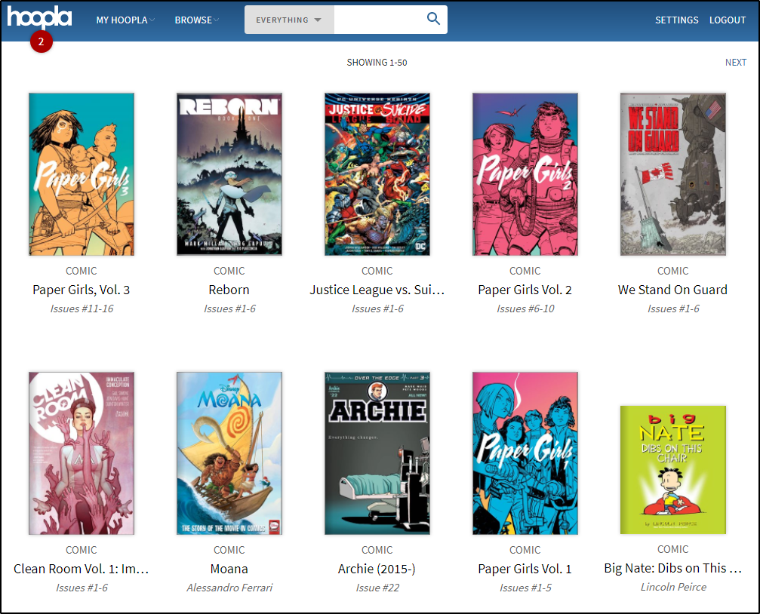Open We Stand On Guard cover
This screenshot has width=760, height=614.
click(672, 174)
